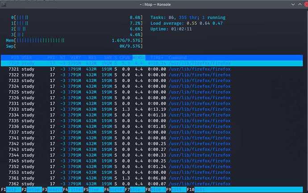Viewport: 308px width, 193px height.
Task: Sort by the Command column header
Action: (x=177, y=58)
